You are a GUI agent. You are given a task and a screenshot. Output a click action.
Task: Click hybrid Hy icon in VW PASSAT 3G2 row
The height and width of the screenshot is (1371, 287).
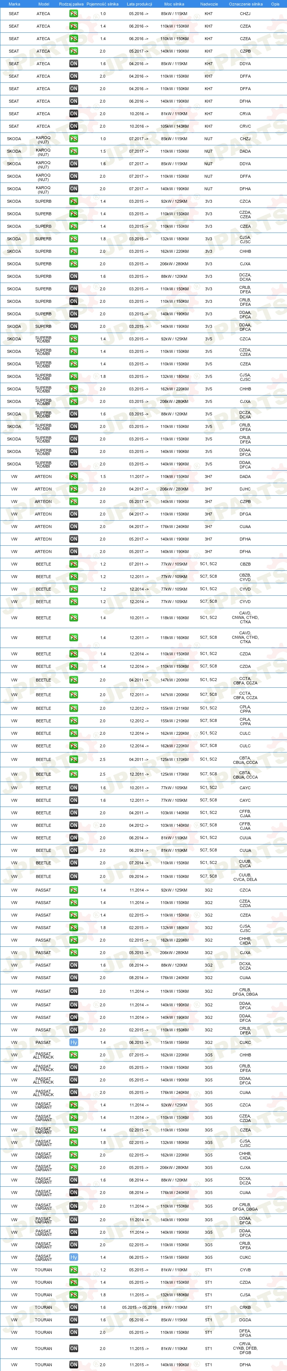[74, 1042]
